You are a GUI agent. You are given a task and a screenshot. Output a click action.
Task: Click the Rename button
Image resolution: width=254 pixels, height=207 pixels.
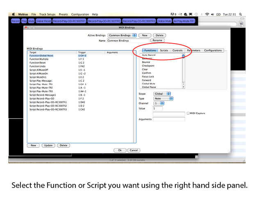point(157,40)
